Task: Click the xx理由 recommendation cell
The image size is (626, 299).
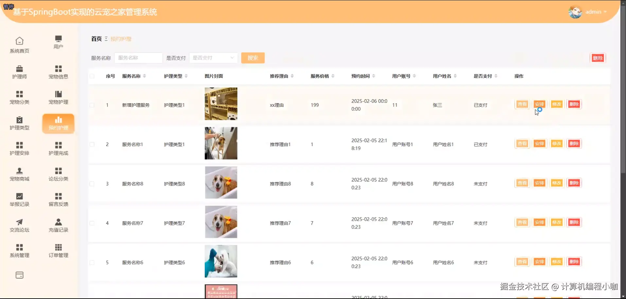Action: pyautogui.click(x=277, y=105)
